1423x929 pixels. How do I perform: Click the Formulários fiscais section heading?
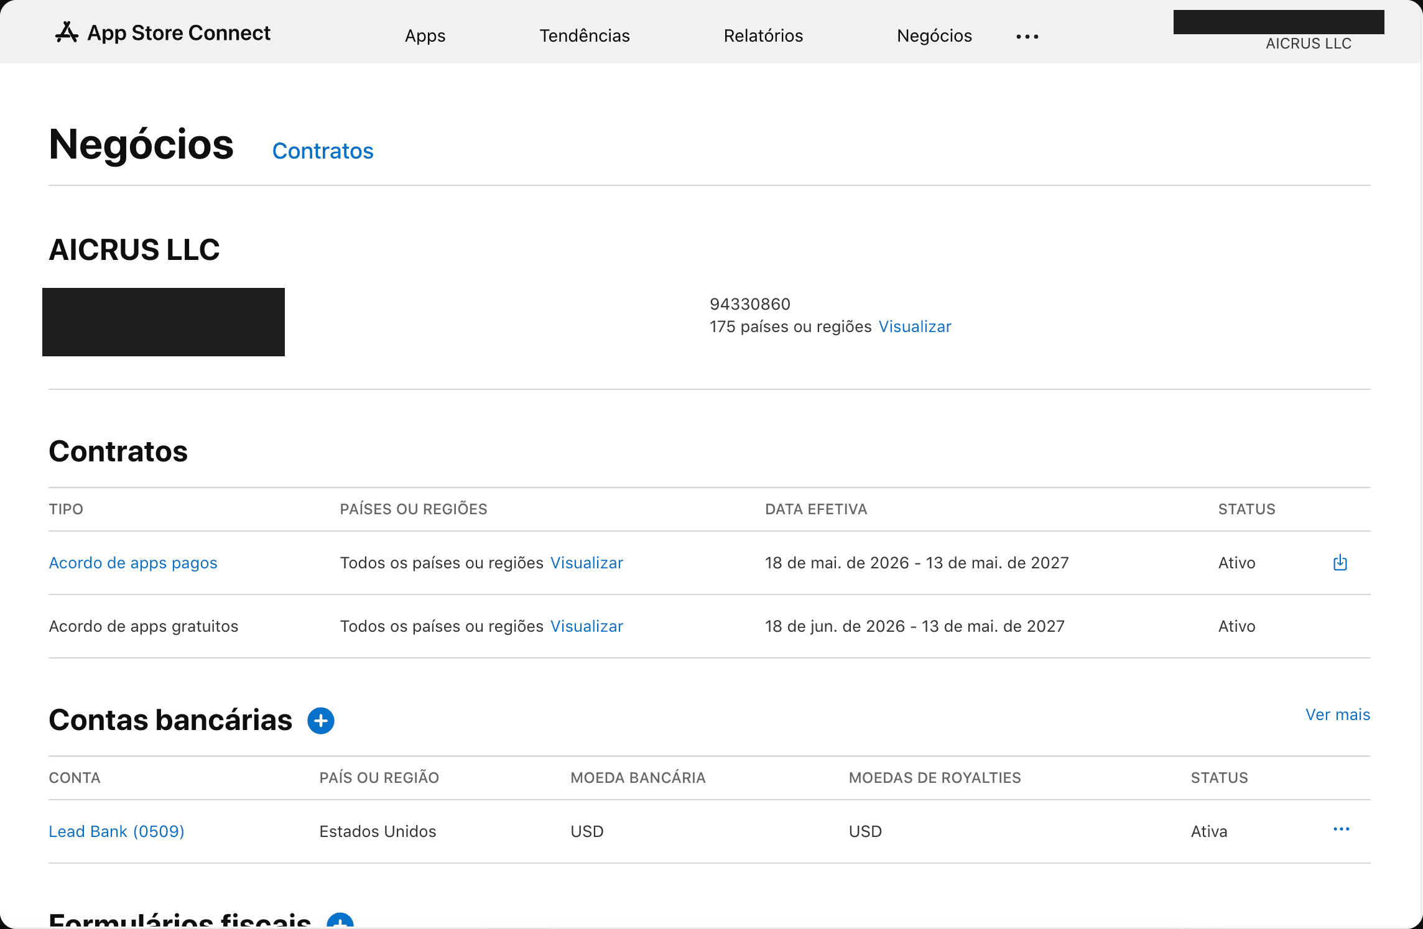point(180,921)
